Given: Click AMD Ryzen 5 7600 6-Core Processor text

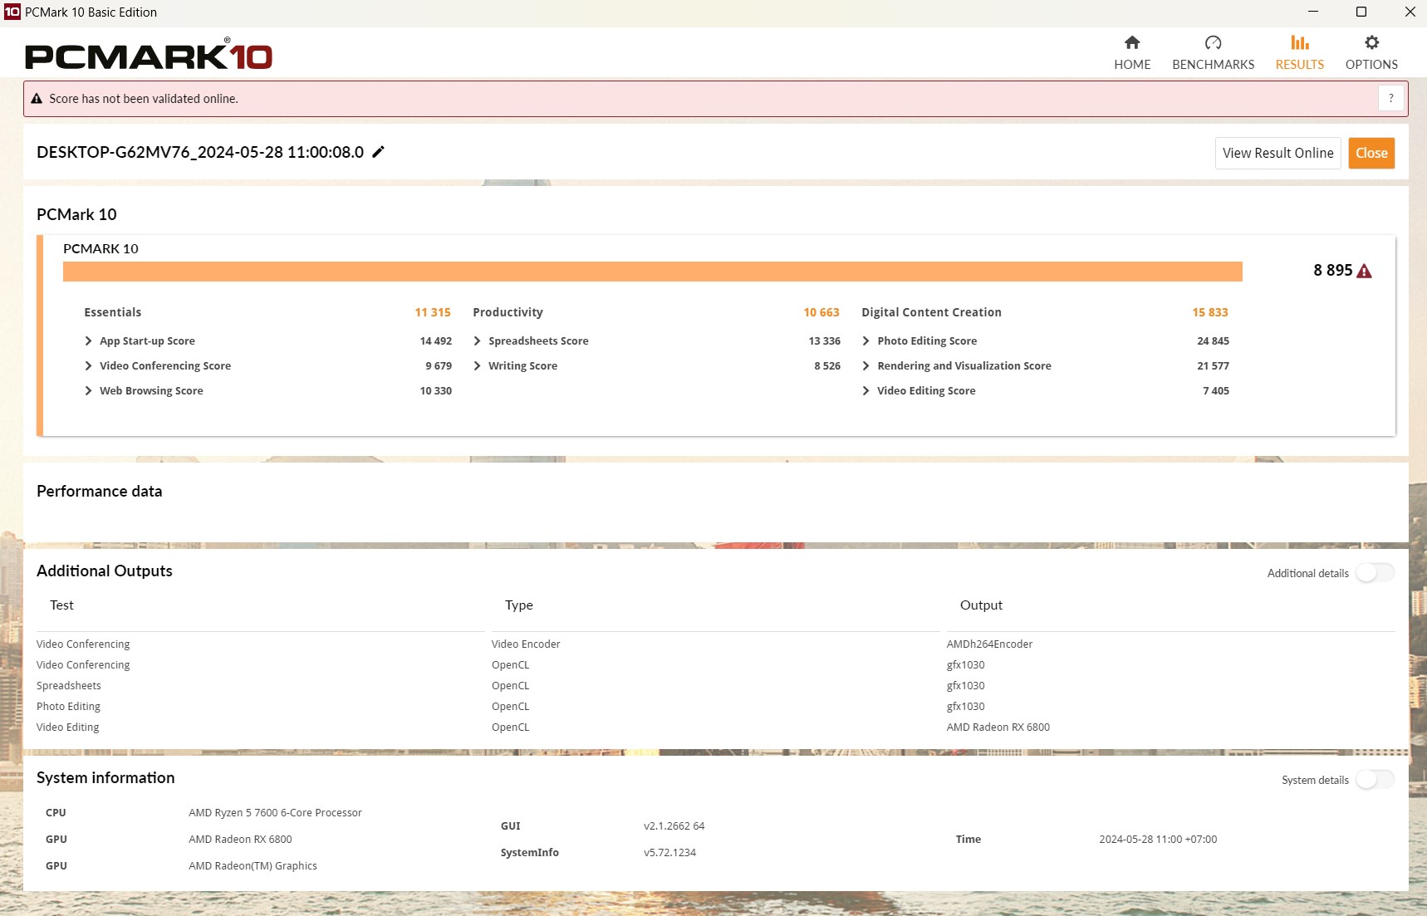Looking at the screenshot, I should [x=275, y=813].
